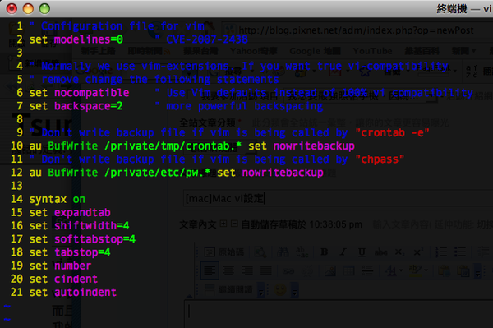Click '"chpass"' string on line 11
The image size is (493, 328).
pos(380,159)
